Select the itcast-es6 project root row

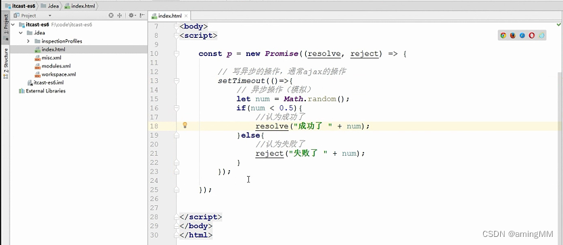pos(78,25)
